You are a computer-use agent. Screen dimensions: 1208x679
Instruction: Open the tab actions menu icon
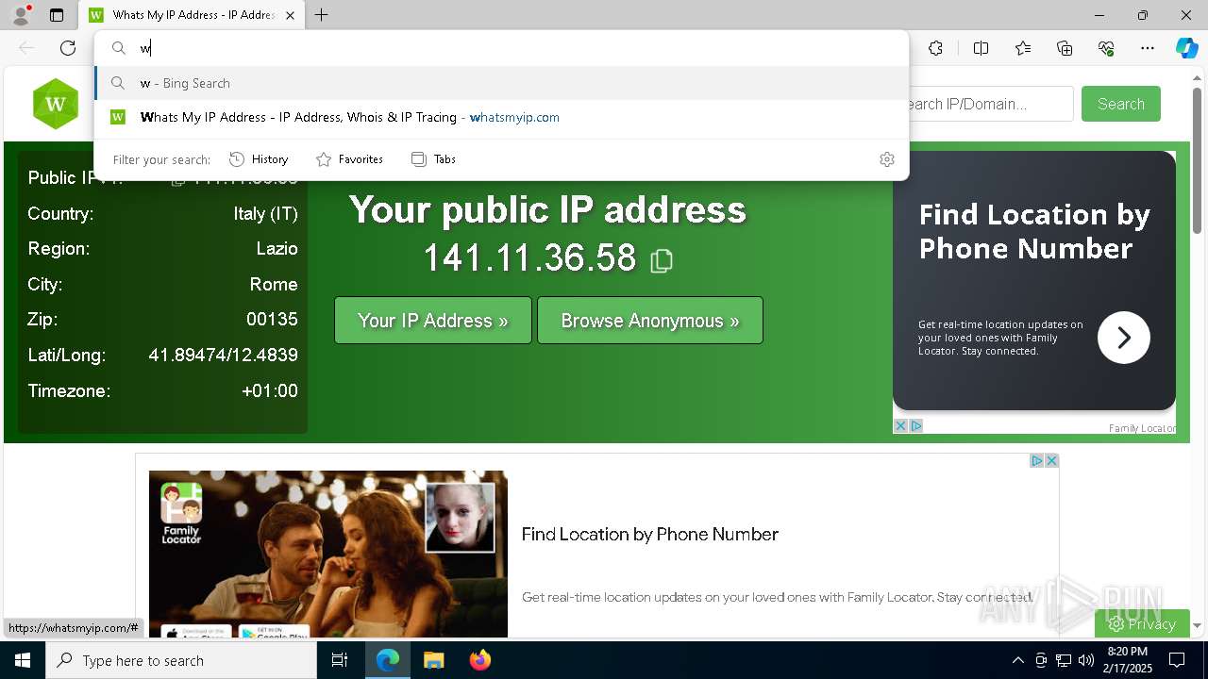pyautogui.click(x=57, y=15)
